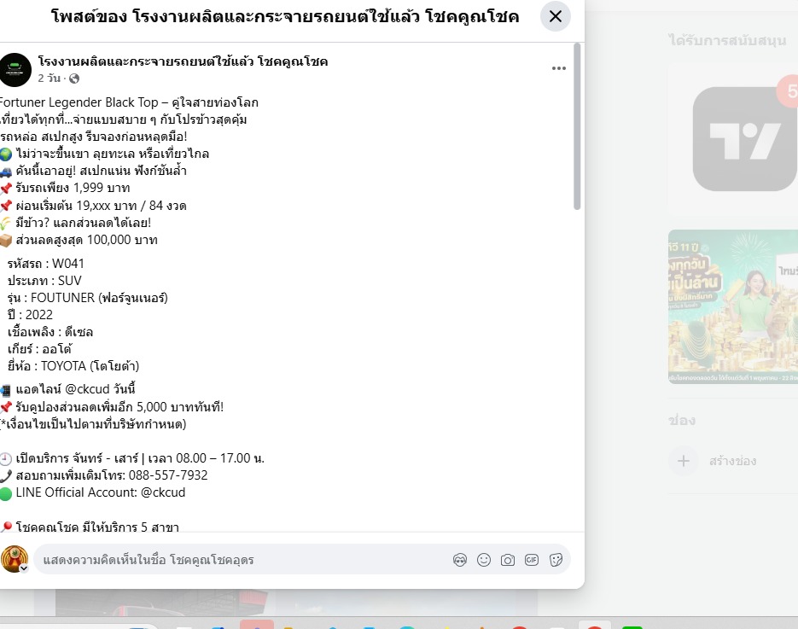798x629 pixels.
Task: Click the 'ปี : 2022' line
Action: [x=30, y=314]
